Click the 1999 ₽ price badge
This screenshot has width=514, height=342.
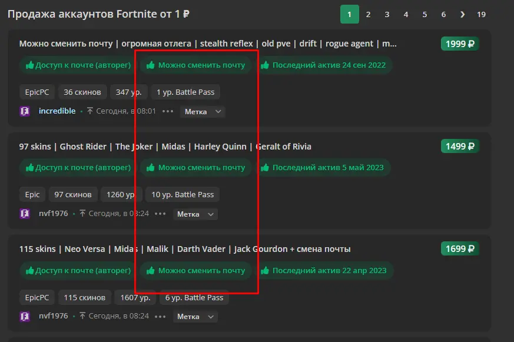(x=460, y=44)
